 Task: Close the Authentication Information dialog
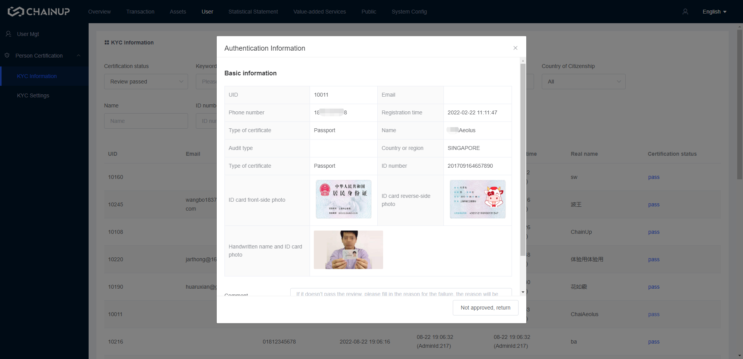coord(515,48)
